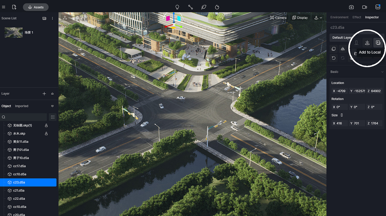Toggle the lock on 无标题.skp(1)
386x216 pixels.
coord(46,125)
